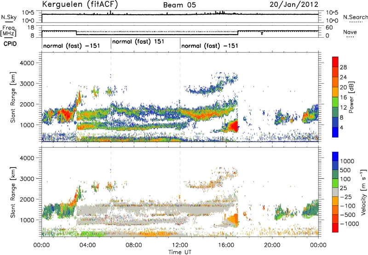Click the '4000' tick of the power panel
Screen dimensions: 368x255
27,63
